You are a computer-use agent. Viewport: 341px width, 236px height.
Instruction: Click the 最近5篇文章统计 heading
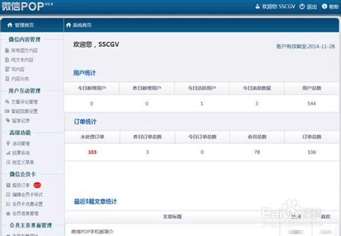pyautogui.click(x=95, y=201)
